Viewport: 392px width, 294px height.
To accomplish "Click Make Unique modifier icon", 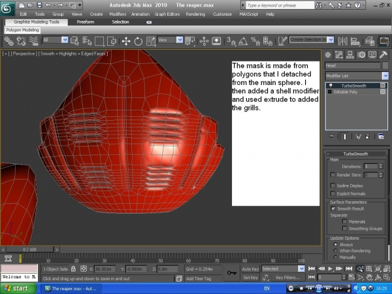I will 359,137.
